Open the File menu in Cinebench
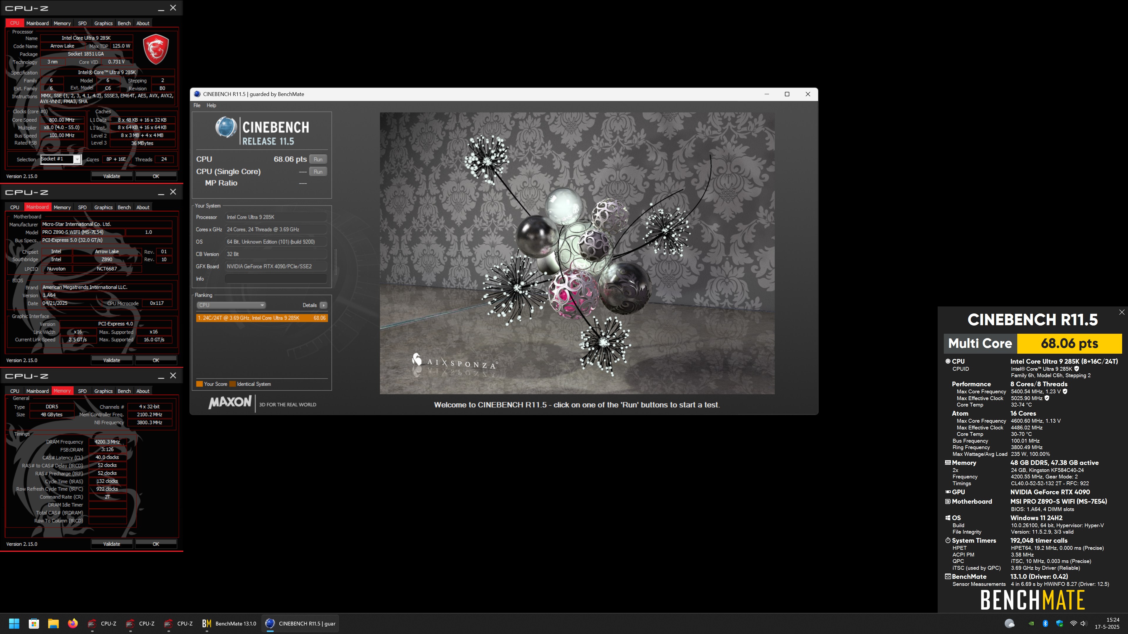 pos(197,105)
